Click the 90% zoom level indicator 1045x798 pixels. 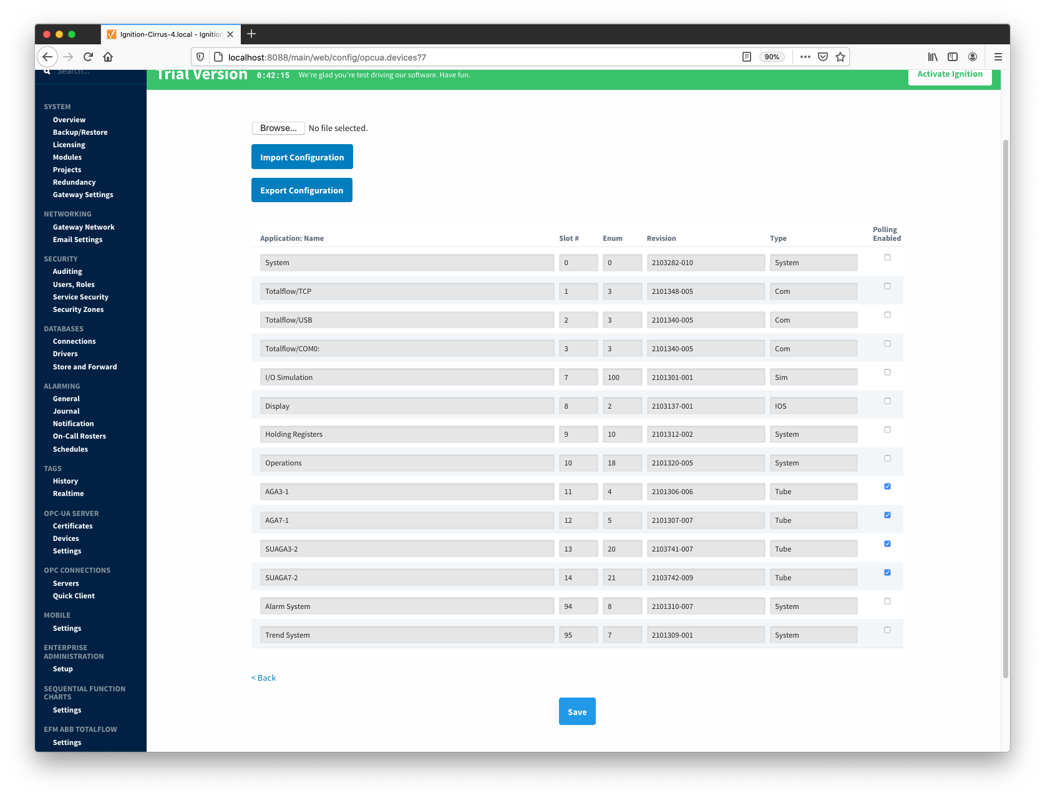pyautogui.click(x=772, y=57)
